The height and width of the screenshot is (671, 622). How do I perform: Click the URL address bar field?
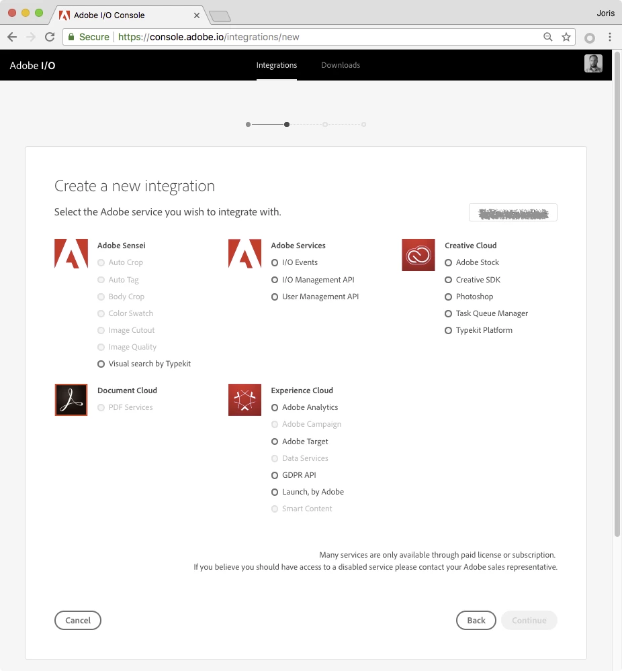pyautogui.click(x=318, y=37)
